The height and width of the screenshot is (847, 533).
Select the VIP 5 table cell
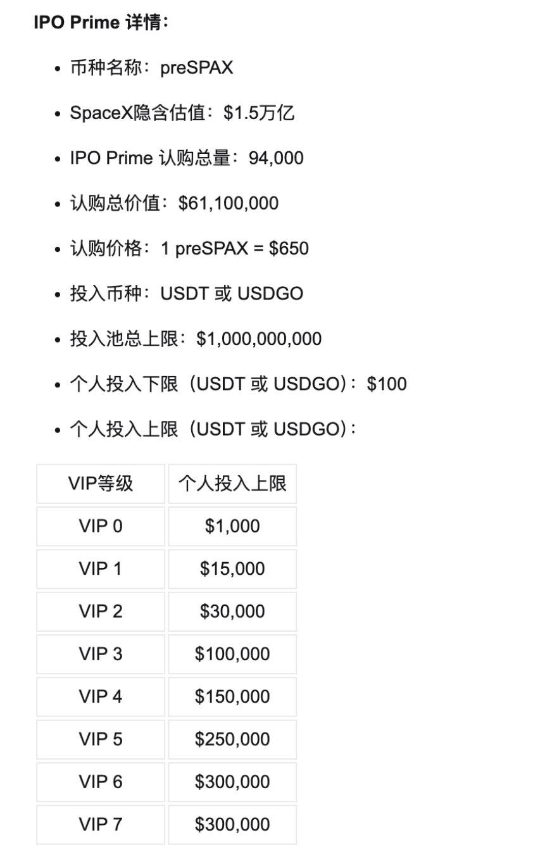point(101,739)
